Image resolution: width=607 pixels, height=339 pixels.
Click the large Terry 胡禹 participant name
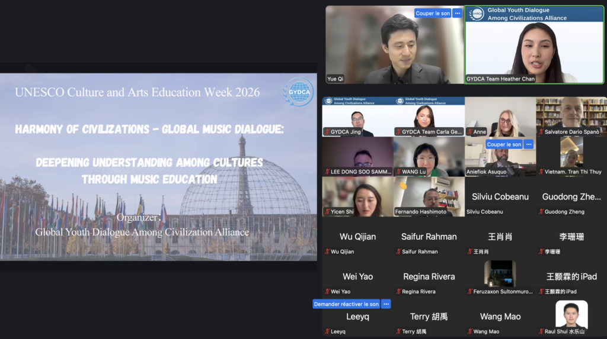(x=429, y=317)
